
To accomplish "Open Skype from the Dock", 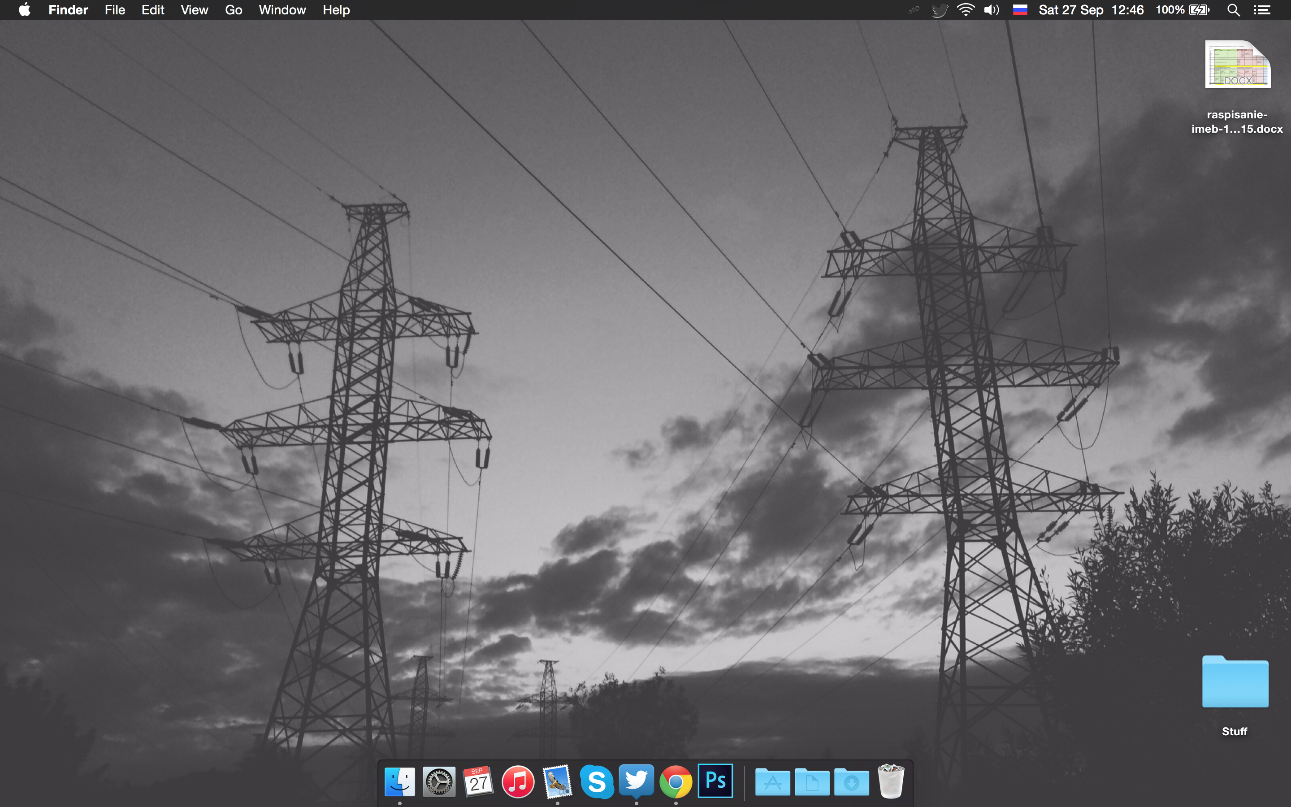I will [x=597, y=782].
